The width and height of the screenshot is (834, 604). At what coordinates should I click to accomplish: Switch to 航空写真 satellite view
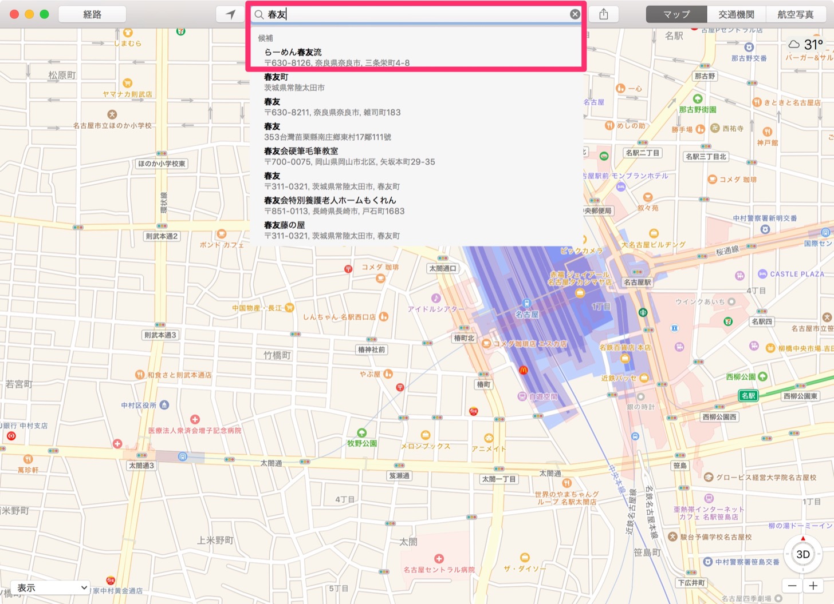795,14
